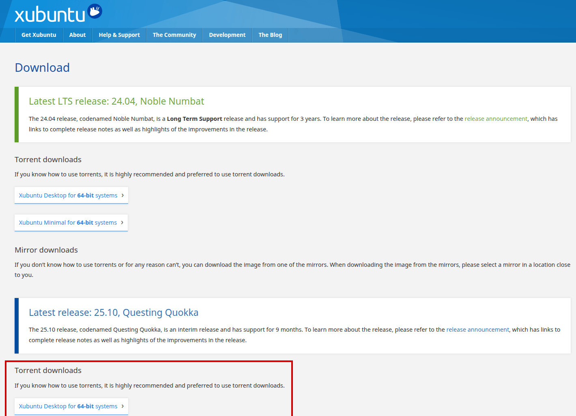Select the Development menu item
This screenshot has height=416, width=576.
pyautogui.click(x=227, y=35)
